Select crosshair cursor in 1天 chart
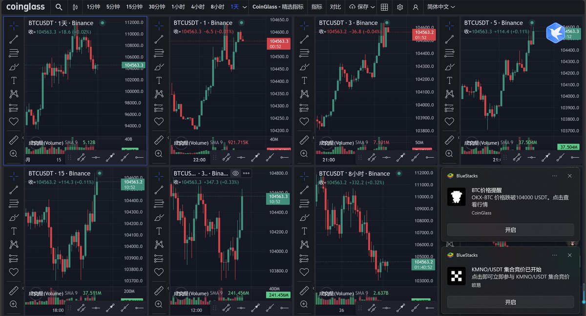The height and width of the screenshot is (316, 586). [x=14, y=25]
